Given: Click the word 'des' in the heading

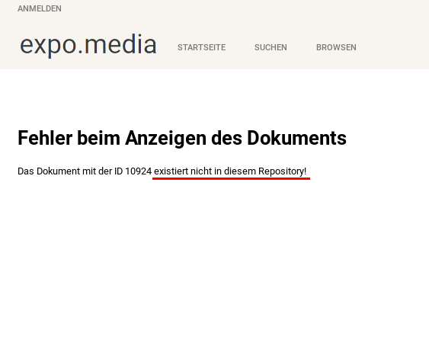Looking at the screenshot, I should [x=226, y=138].
